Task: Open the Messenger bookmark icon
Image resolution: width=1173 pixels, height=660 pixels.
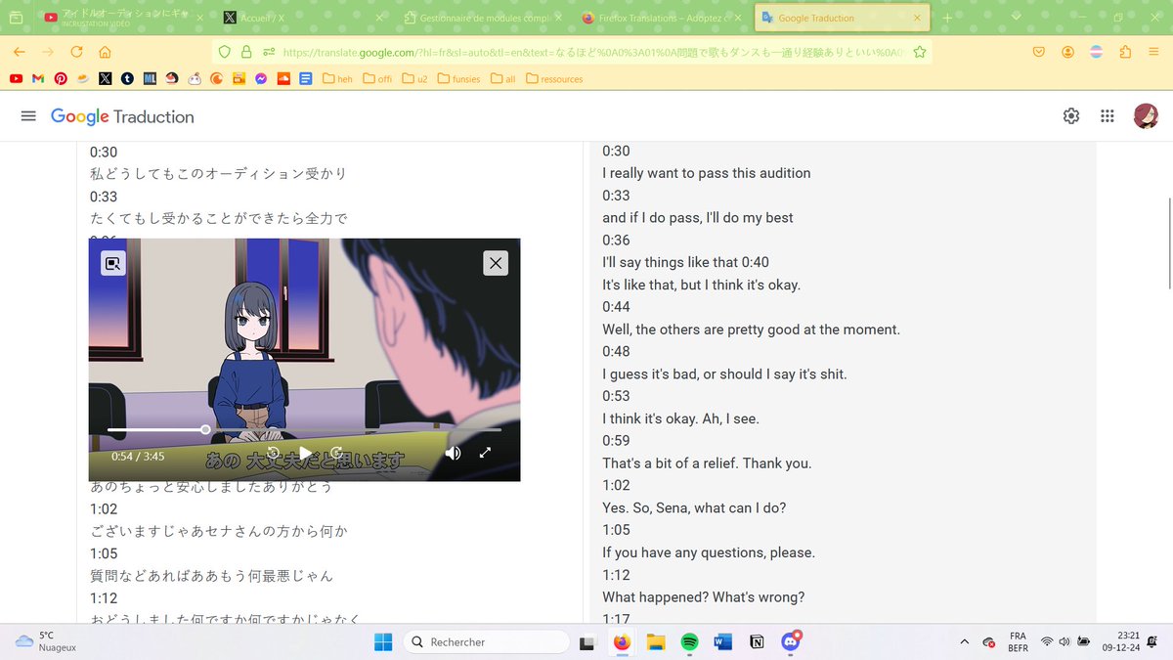Action: click(261, 78)
